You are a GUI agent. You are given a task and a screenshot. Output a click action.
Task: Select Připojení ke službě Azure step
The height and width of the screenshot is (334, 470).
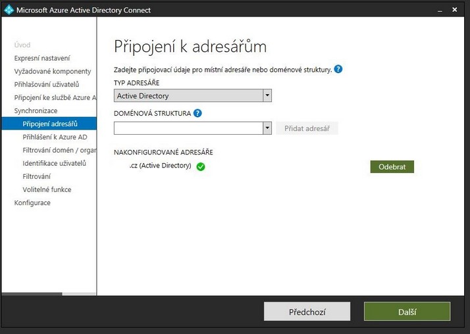tap(55, 97)
